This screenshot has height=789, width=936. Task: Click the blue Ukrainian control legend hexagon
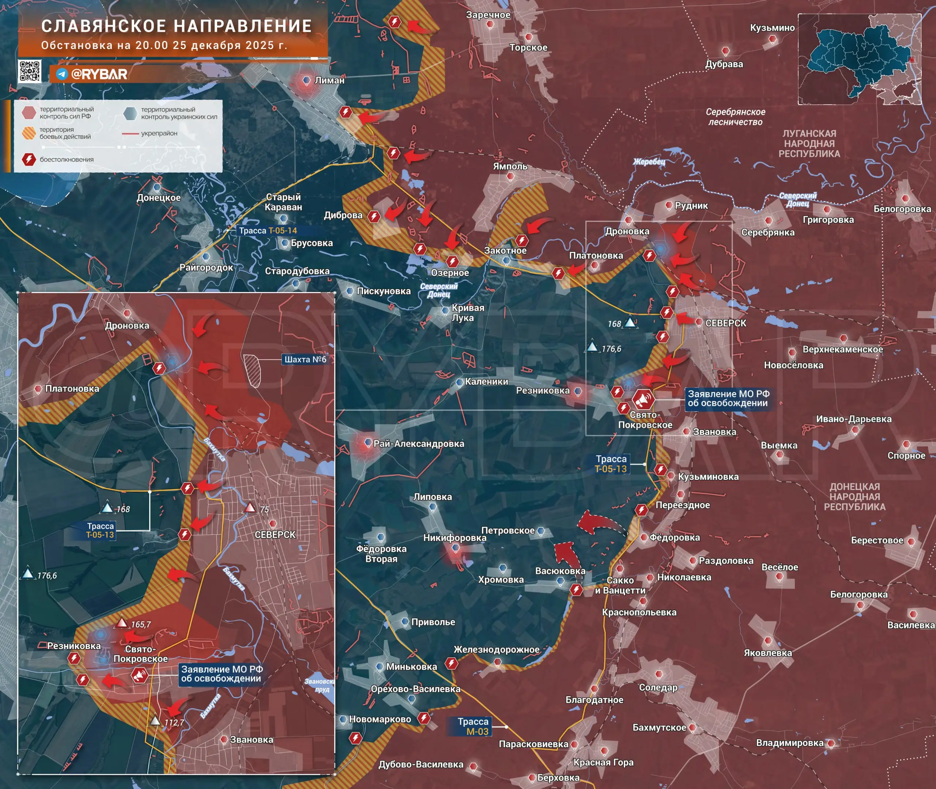[130, 113]
